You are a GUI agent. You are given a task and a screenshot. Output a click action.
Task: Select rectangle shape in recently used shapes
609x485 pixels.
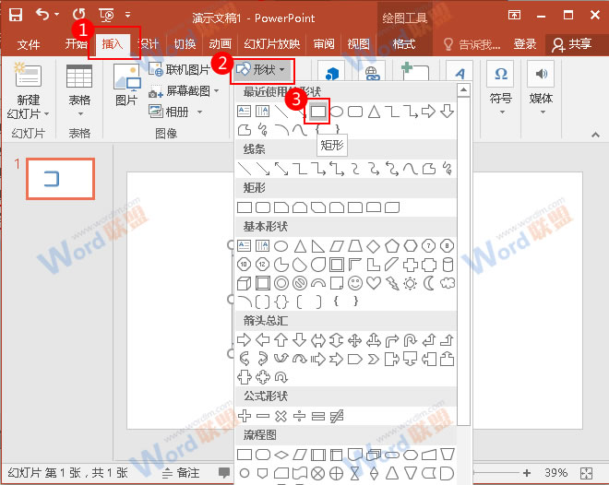click(317, 112)
